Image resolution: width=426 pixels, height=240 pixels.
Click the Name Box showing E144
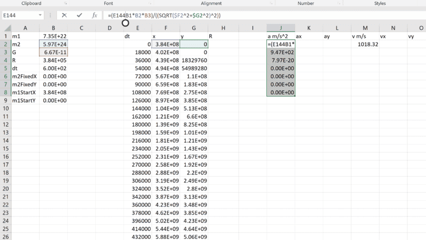coord(20,15)
